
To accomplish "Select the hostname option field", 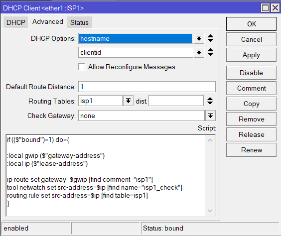I will pos(136,38).
